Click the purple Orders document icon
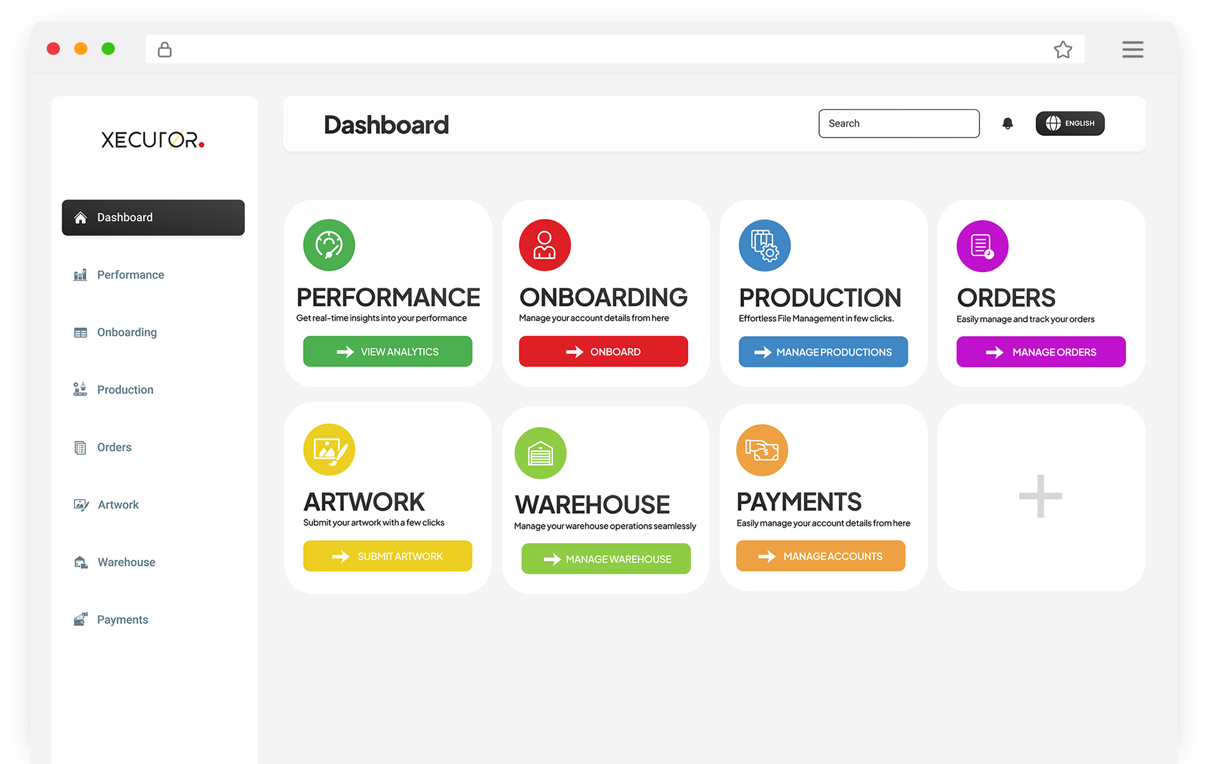The width and height of the screenshot is (1208, 764). 982,246
